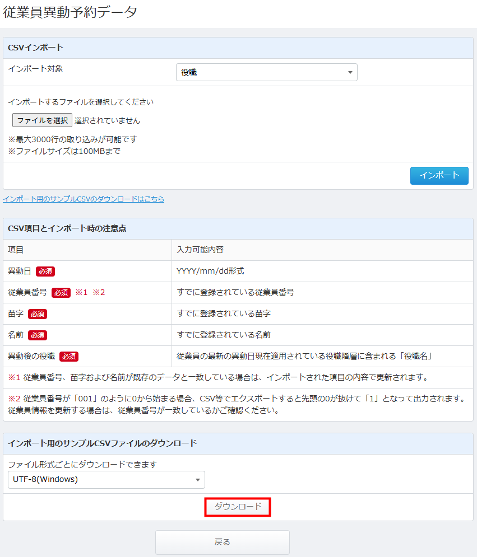Click the 必須 badge beside 従業員番号
The width and height of the screenshot is (477, 557).
61,293
